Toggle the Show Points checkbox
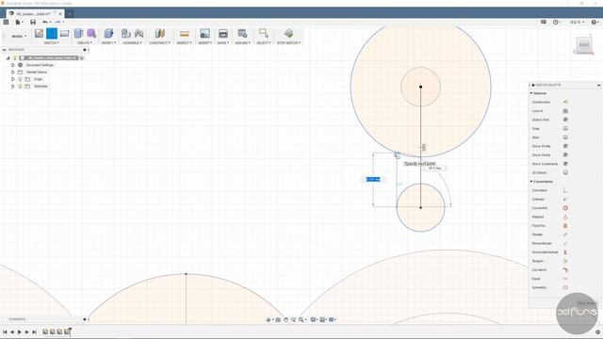603x339 pixels. 565,155
